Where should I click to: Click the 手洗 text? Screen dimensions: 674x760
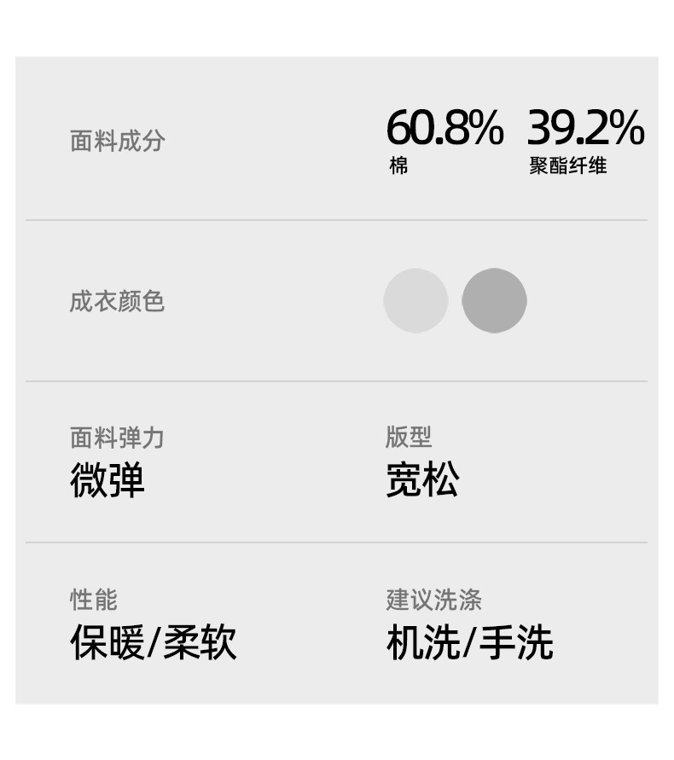point(515,642)
